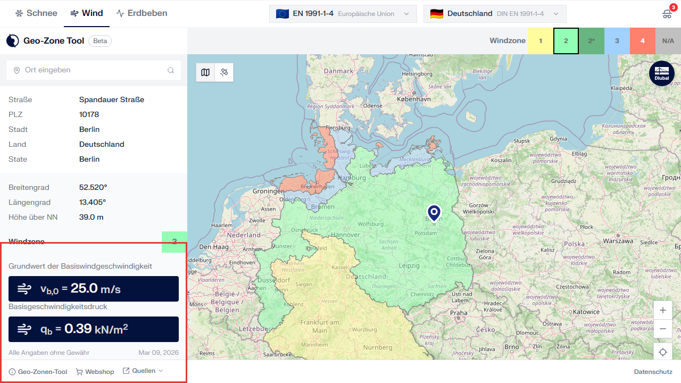Open the EN 1991-1-4 standard dropdown
This screenshot has height=383, width=681.
(x=343, y=14)
